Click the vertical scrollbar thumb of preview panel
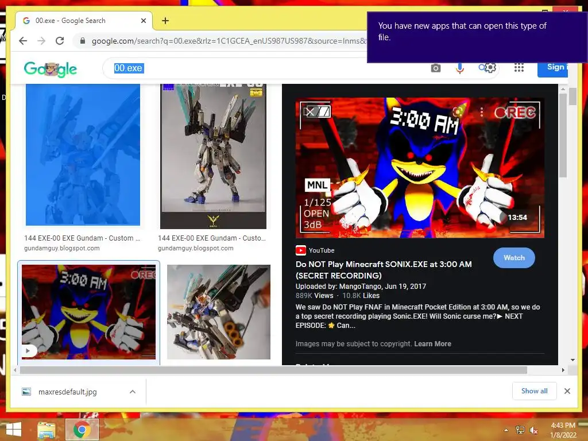588x441 pixels. click(563, 135)
